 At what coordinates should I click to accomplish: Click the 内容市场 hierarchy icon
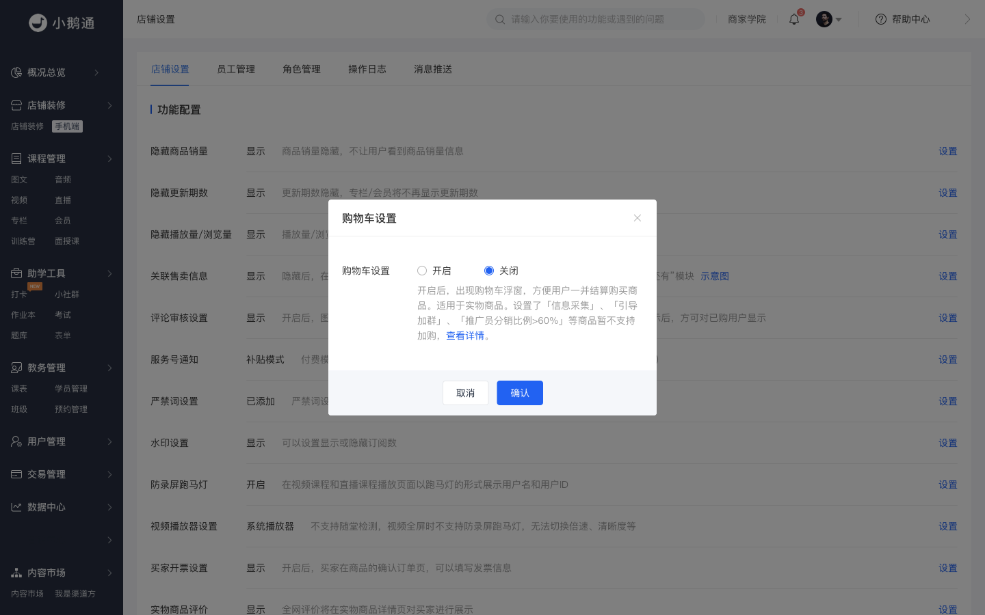[16, 573]
